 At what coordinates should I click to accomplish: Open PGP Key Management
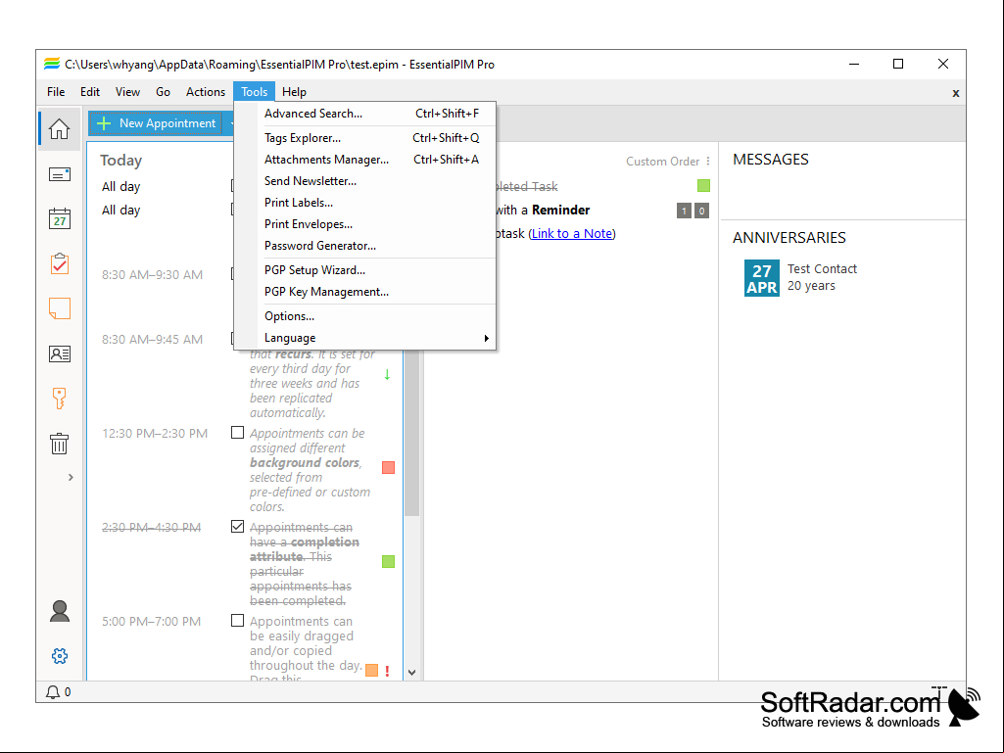pyautogui.click(x=365, y=292)
